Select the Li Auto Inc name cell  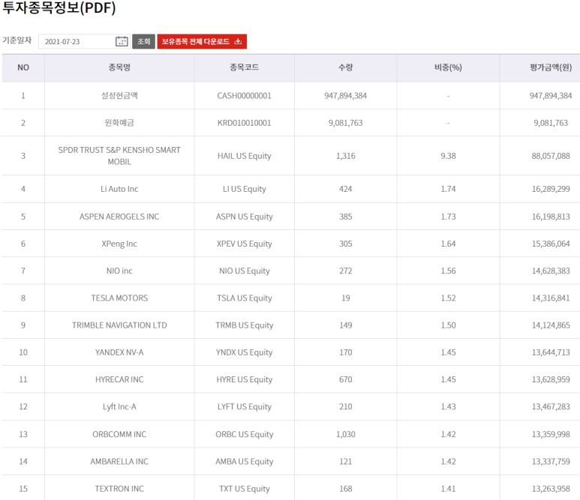[119, 189]
